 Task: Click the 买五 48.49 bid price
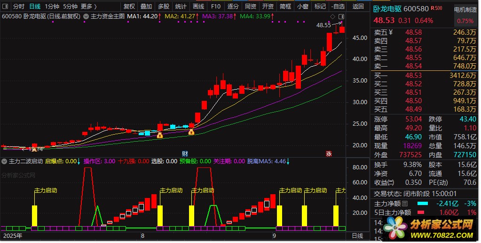click(x=413, y=109)
